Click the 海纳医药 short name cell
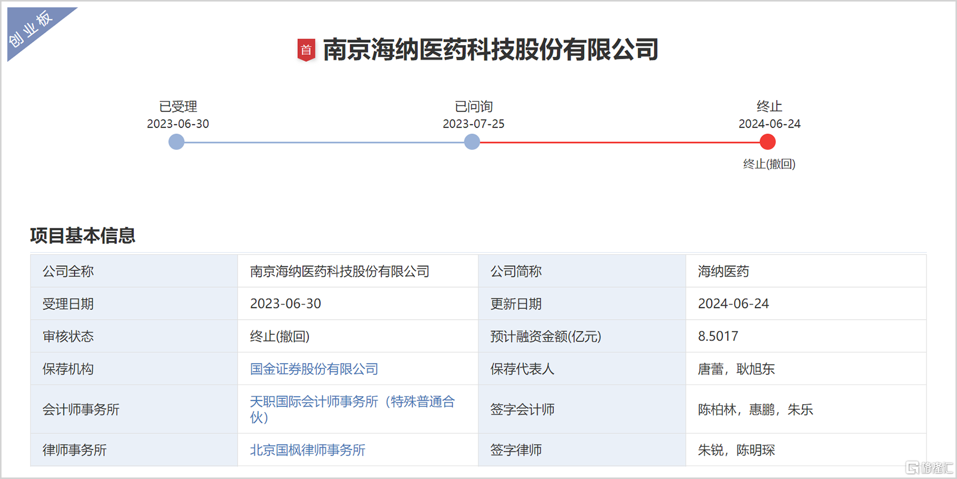Screen dimensions: 957x479 coord(806,271)
